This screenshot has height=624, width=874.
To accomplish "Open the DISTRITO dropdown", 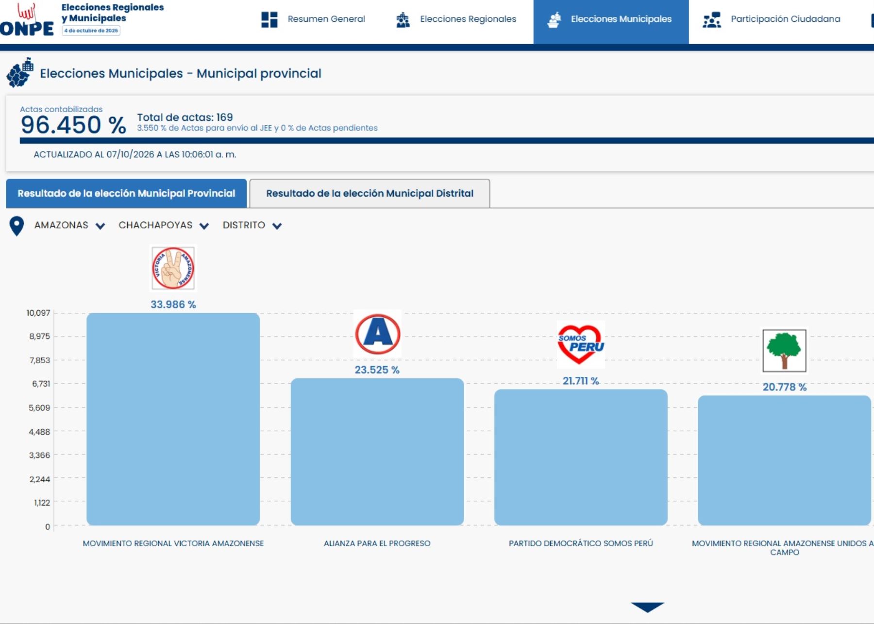I will click(252, 225).
